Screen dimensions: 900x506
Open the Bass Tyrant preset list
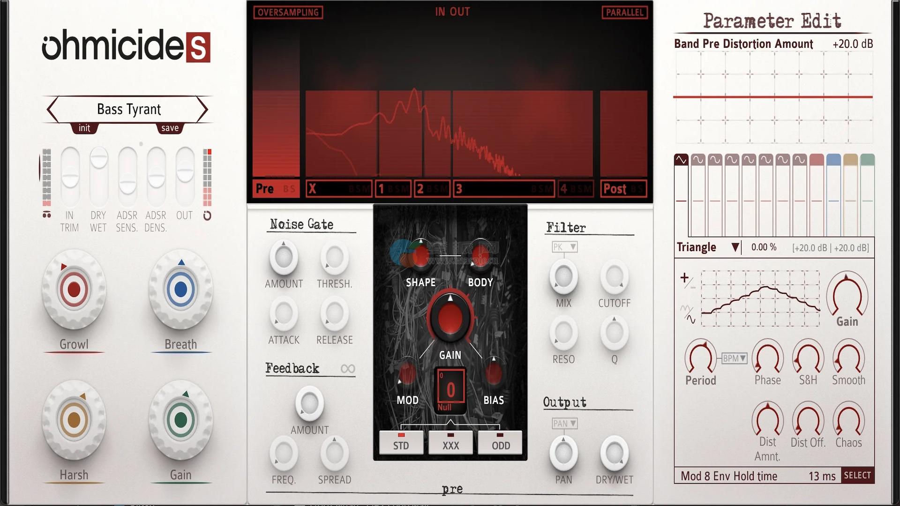click(x=128, y=109)
